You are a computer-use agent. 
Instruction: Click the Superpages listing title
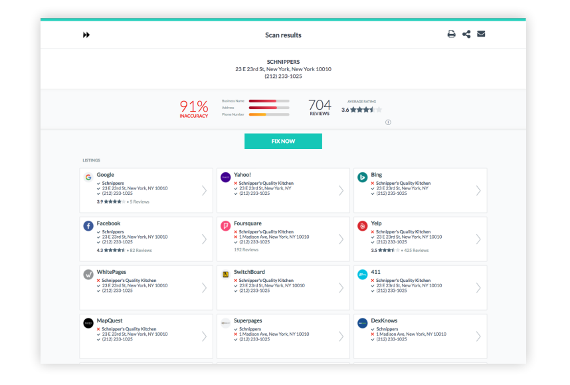point(248,321)
